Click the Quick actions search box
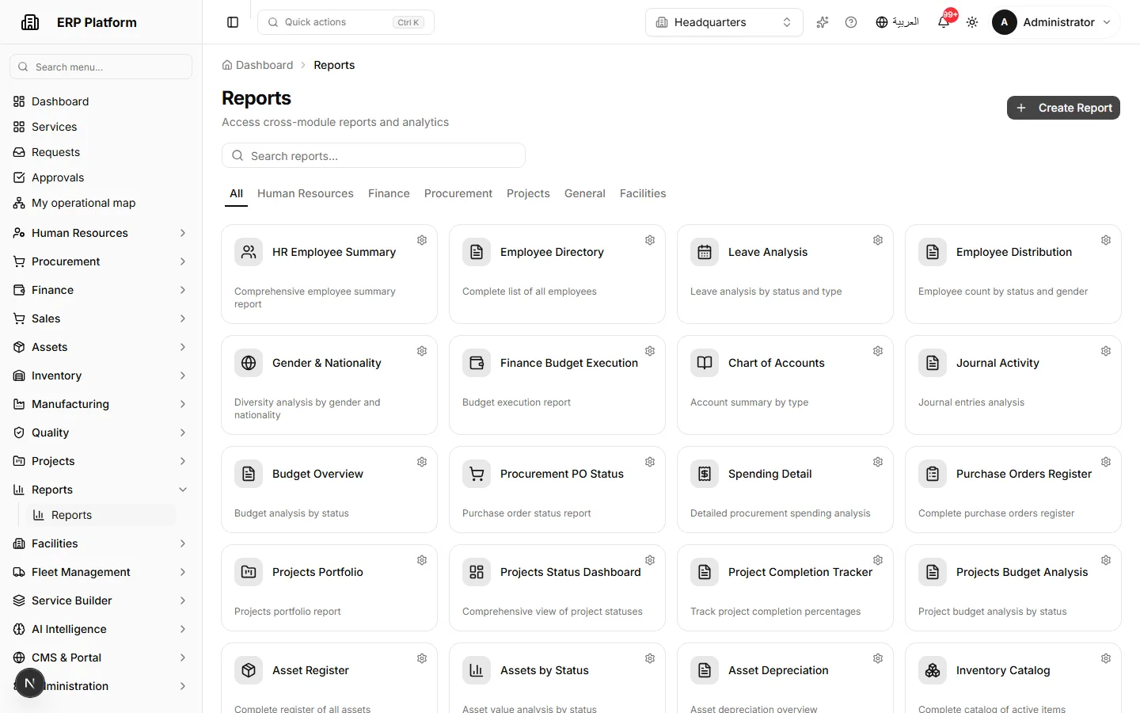The height and width of the screenshot is (713, 1140). tap(346, 22)
